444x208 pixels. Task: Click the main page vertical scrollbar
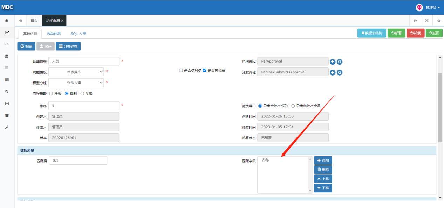(x=440, y=108)
